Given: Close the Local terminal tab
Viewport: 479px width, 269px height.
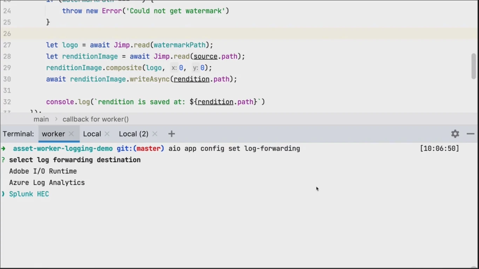Looking at the screenshot, I should [107, 134].
